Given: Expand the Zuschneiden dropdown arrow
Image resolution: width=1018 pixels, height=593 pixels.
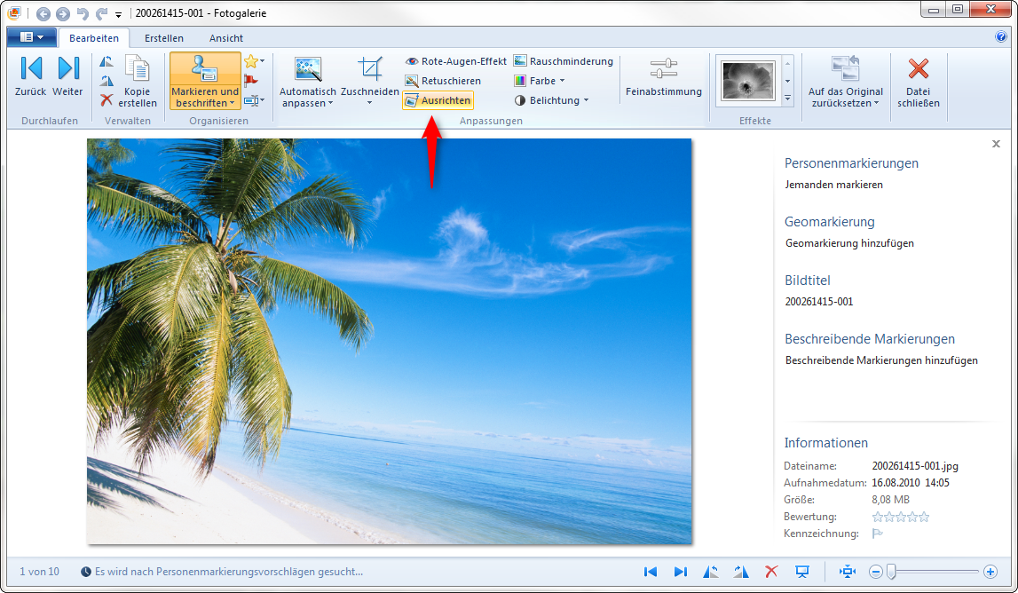Looking at the screenshot, I should pos(370,102).
